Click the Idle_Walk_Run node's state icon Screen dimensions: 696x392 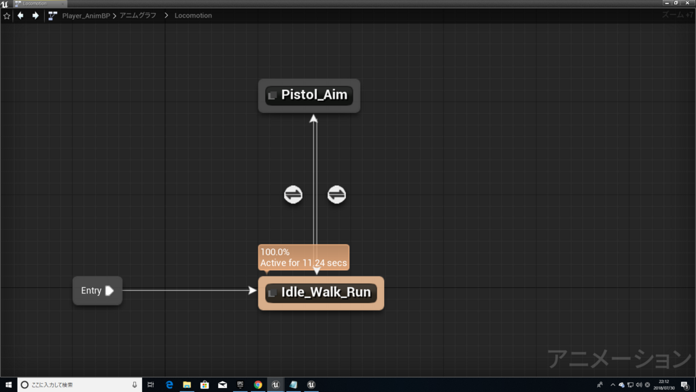coord(273,293)
